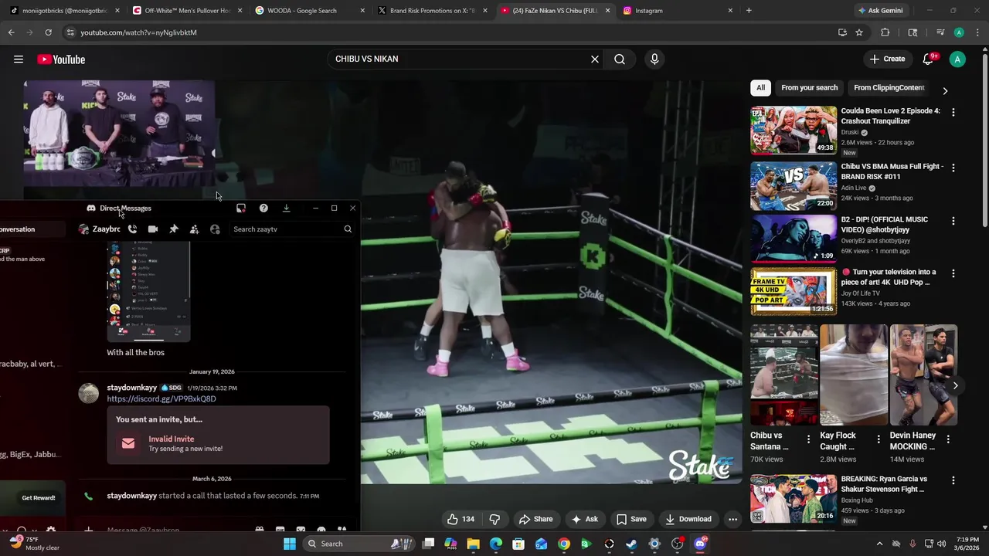Open Devin Haney MOCKING short thumbnail
This screenshot has width=989, height=556.
click(923, 375)
